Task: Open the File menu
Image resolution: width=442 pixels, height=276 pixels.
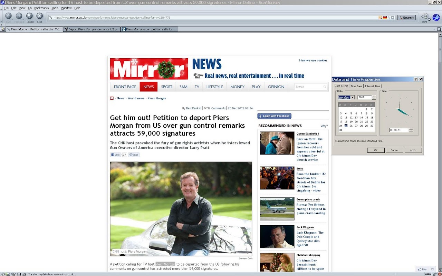Action: [x=6, y=8]
